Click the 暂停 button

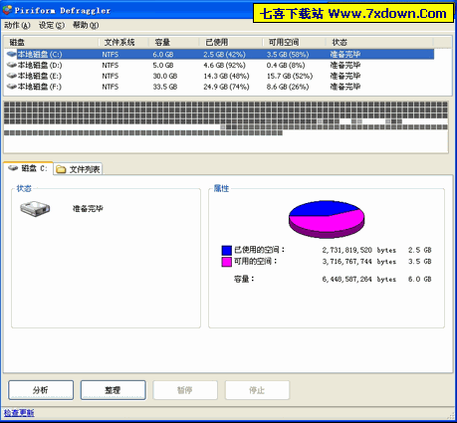coord(185,390)
